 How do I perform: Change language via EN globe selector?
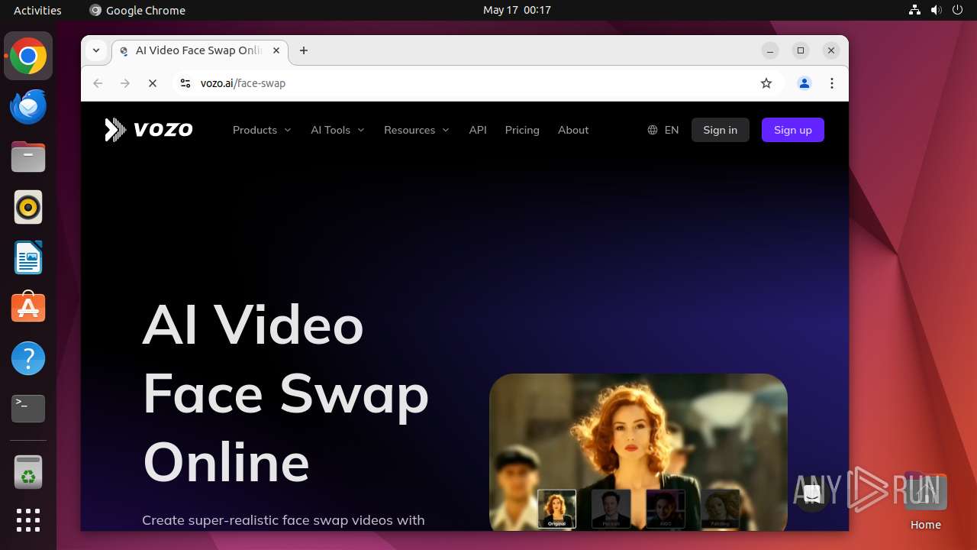pos(663,130)
